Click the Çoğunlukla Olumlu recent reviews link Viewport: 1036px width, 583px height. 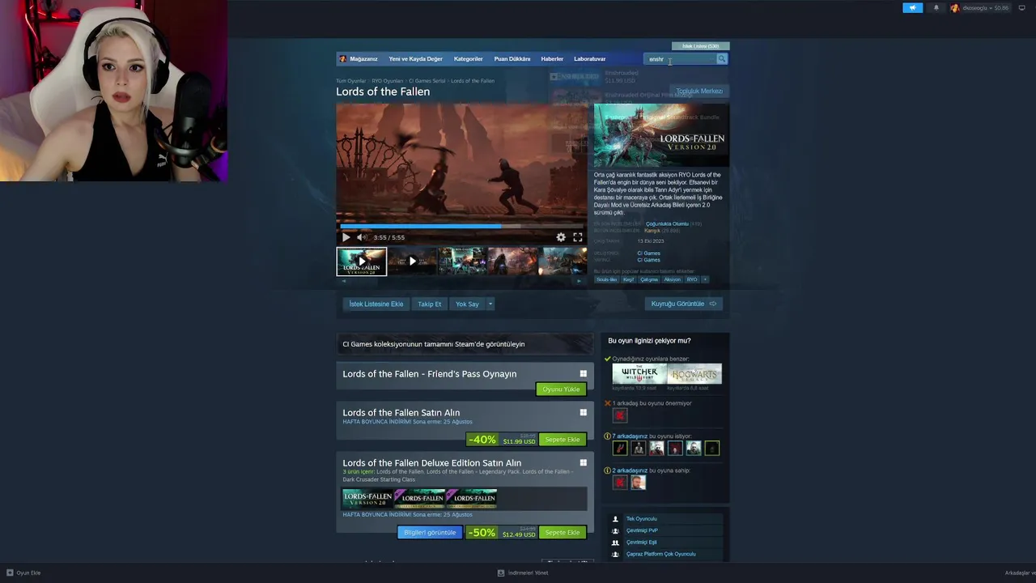tap(667, 223)
